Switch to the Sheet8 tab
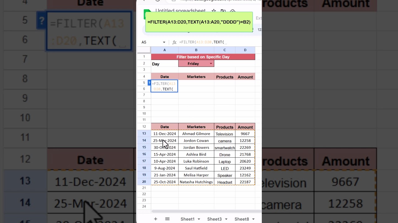This screenshot has height=223, width=398. [242, 219]
